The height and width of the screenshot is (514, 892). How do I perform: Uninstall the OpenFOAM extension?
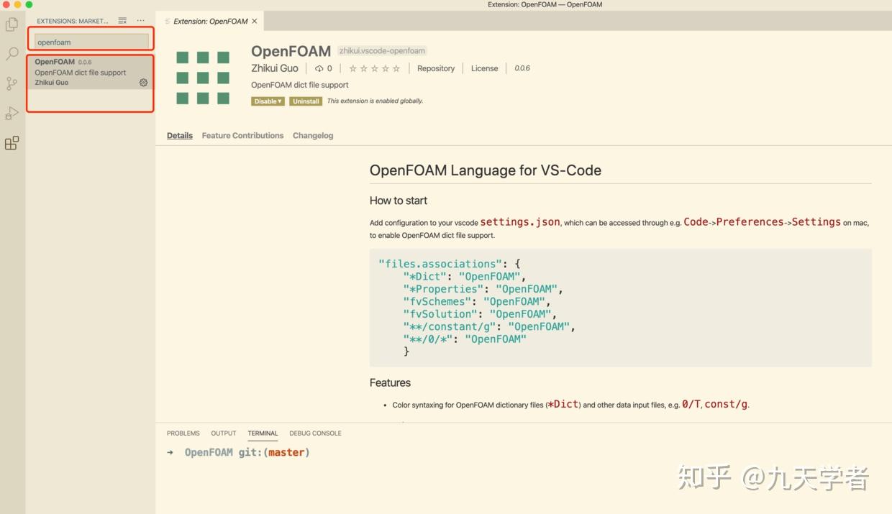point(305,101)
